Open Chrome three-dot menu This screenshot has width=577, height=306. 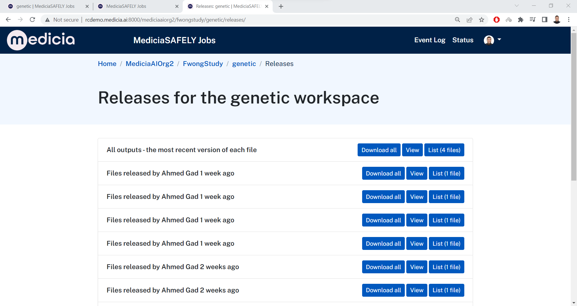pyautogui.click(x=569, y=20)
